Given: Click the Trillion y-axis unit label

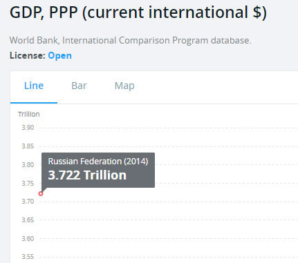Looking at the screenshot, I should (x=29, y=114).
